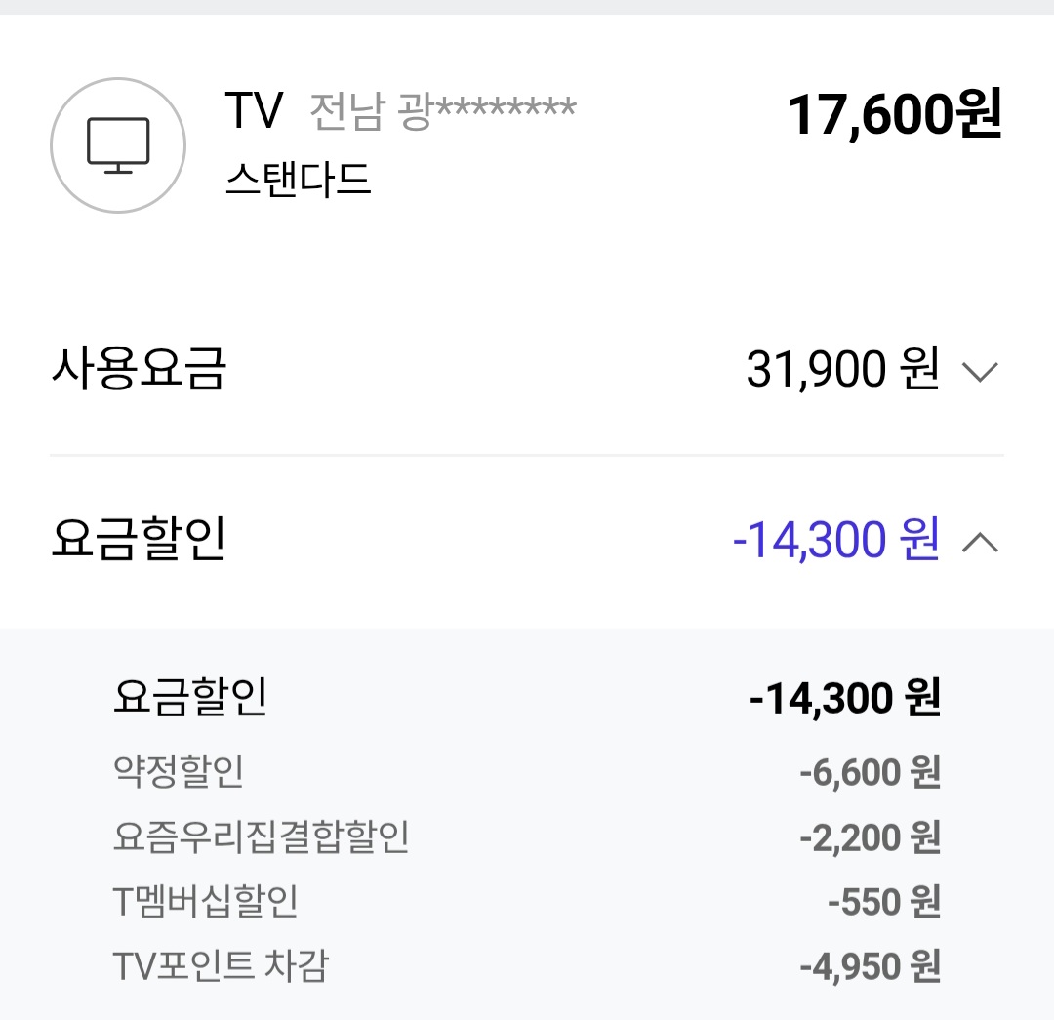The height and width of the screenshot is (1020, 1054).
Task: Click the TV monitor icon
Action: coord(118,145)
